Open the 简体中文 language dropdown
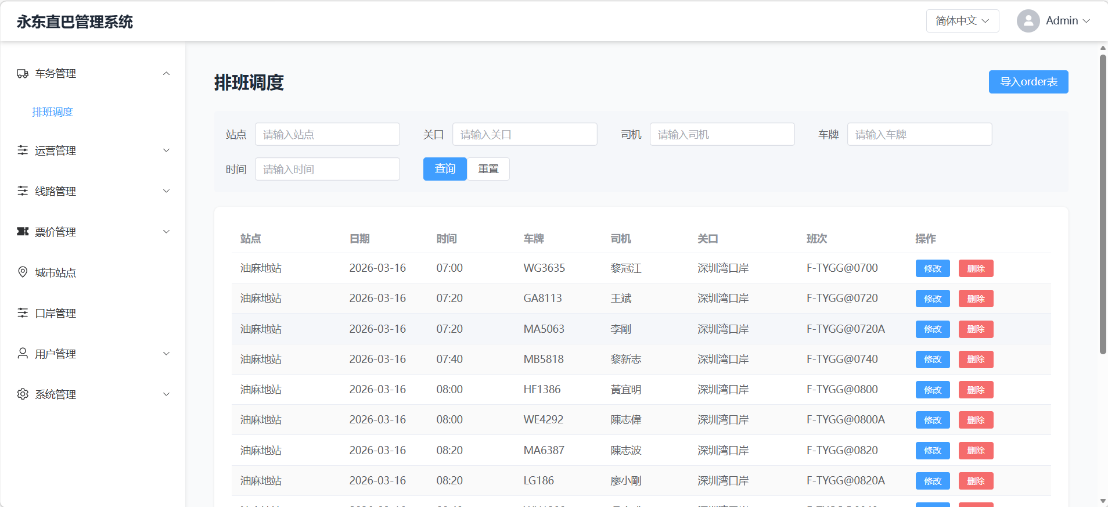Viewport: 1108px width, 507px height. click(x=962, y=21)
